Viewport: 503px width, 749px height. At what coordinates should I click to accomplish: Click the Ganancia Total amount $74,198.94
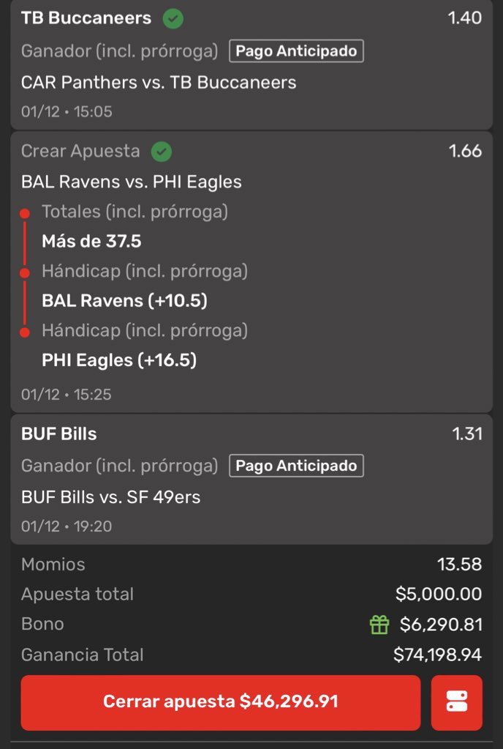[437, 655]
